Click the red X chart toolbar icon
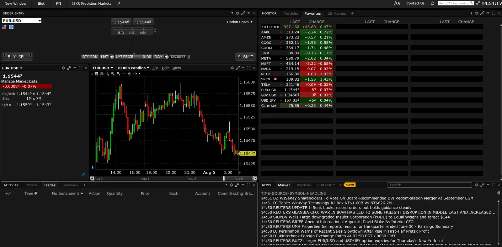502x247 pixels. [92, 74]
